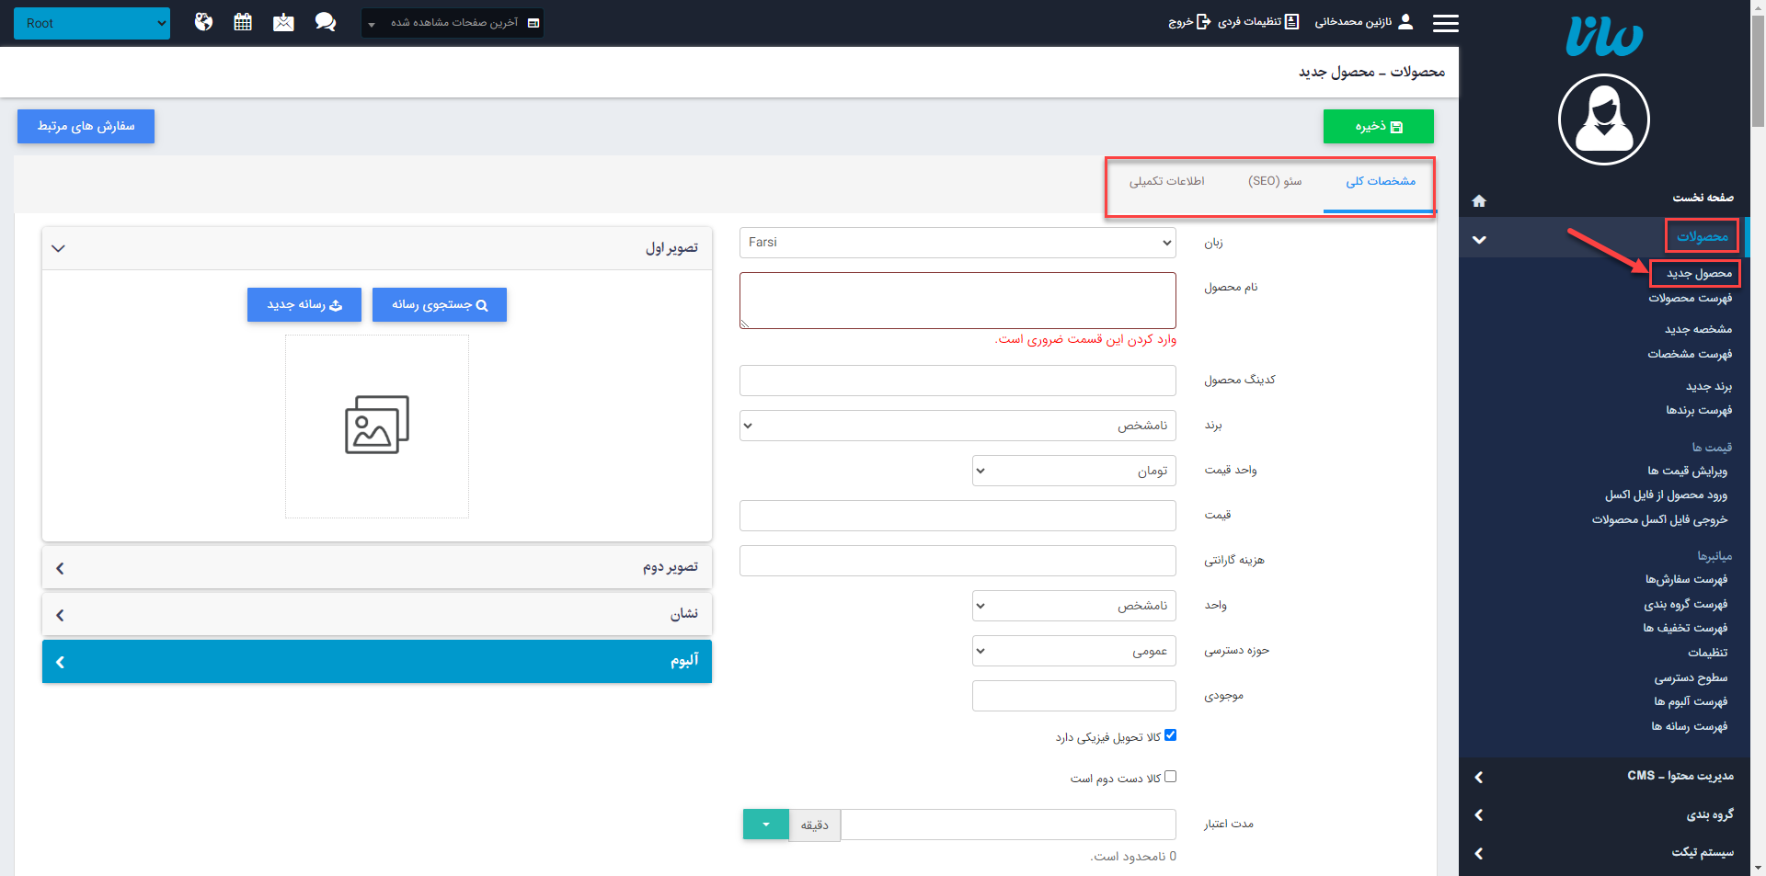This screenshot has height=876, width=1766.
Task: Click the home icon in sidebar
Action: point(1479,200)
